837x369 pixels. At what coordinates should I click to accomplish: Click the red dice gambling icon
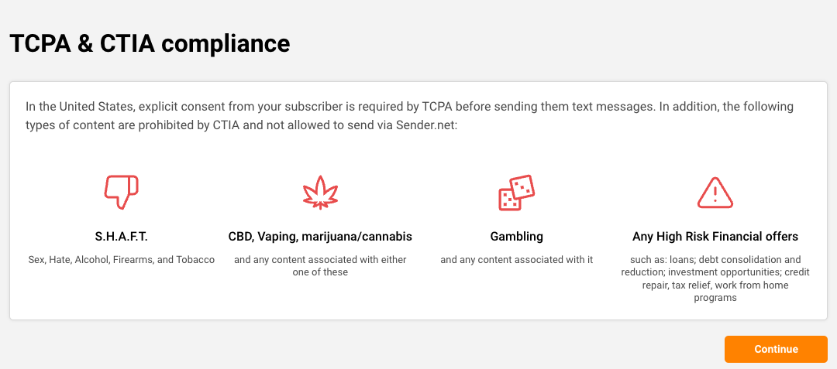click(x=516, y=193)
